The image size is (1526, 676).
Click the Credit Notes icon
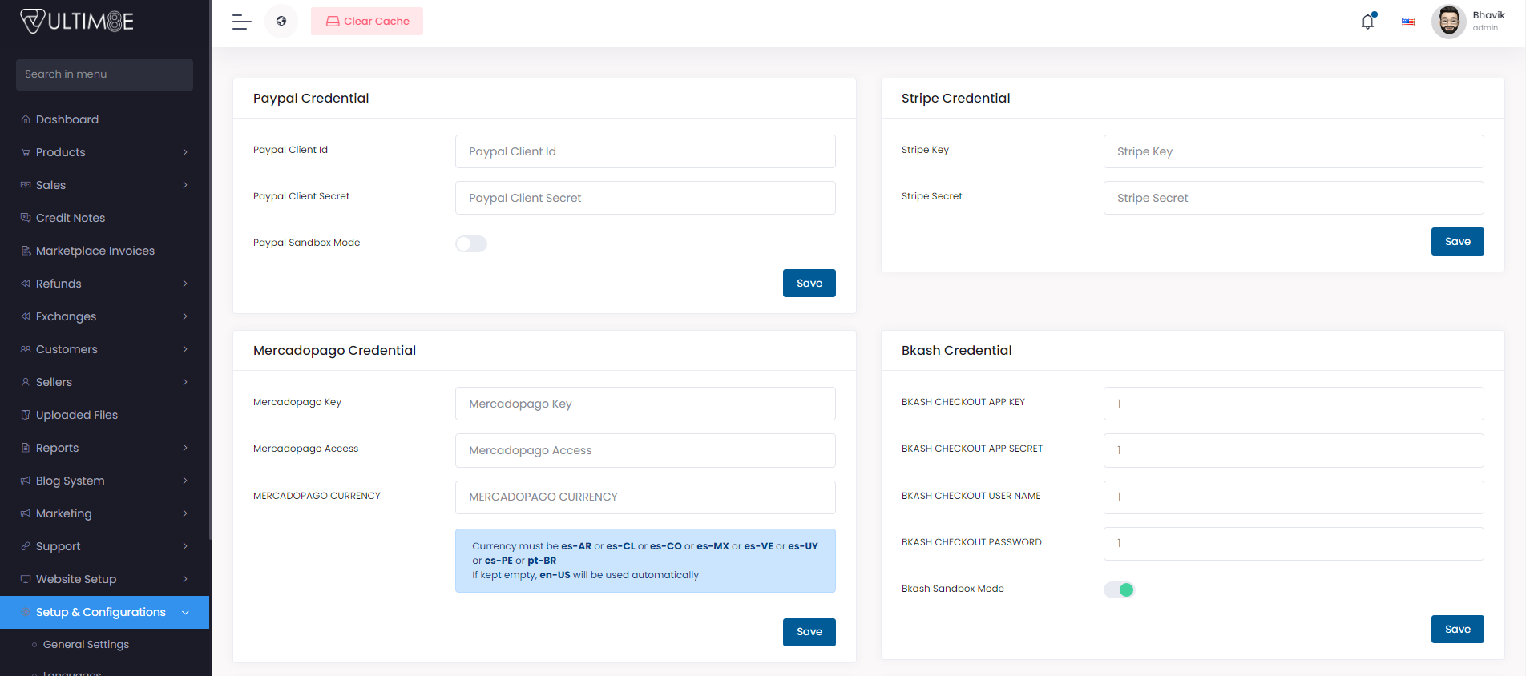26,218
